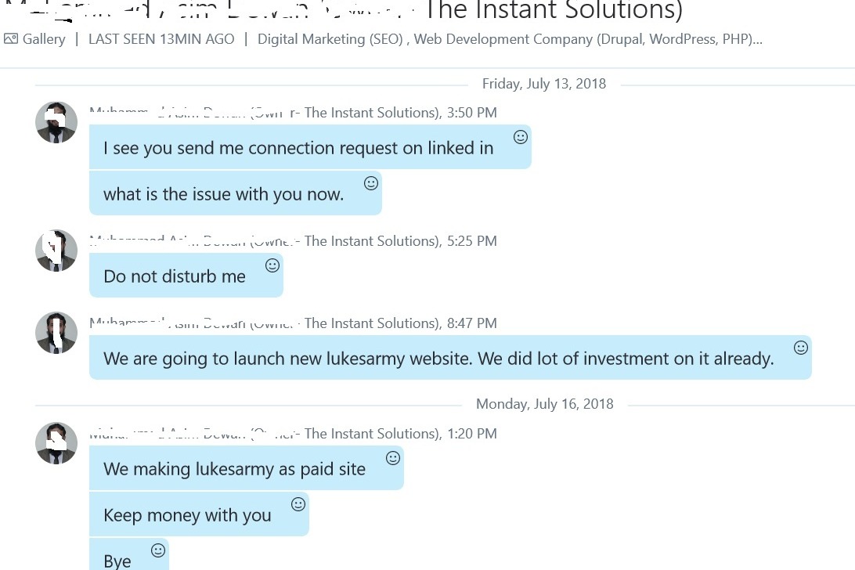
Task: Open sender avatar at 5:25 PM message
Action: tap(56, 251)
